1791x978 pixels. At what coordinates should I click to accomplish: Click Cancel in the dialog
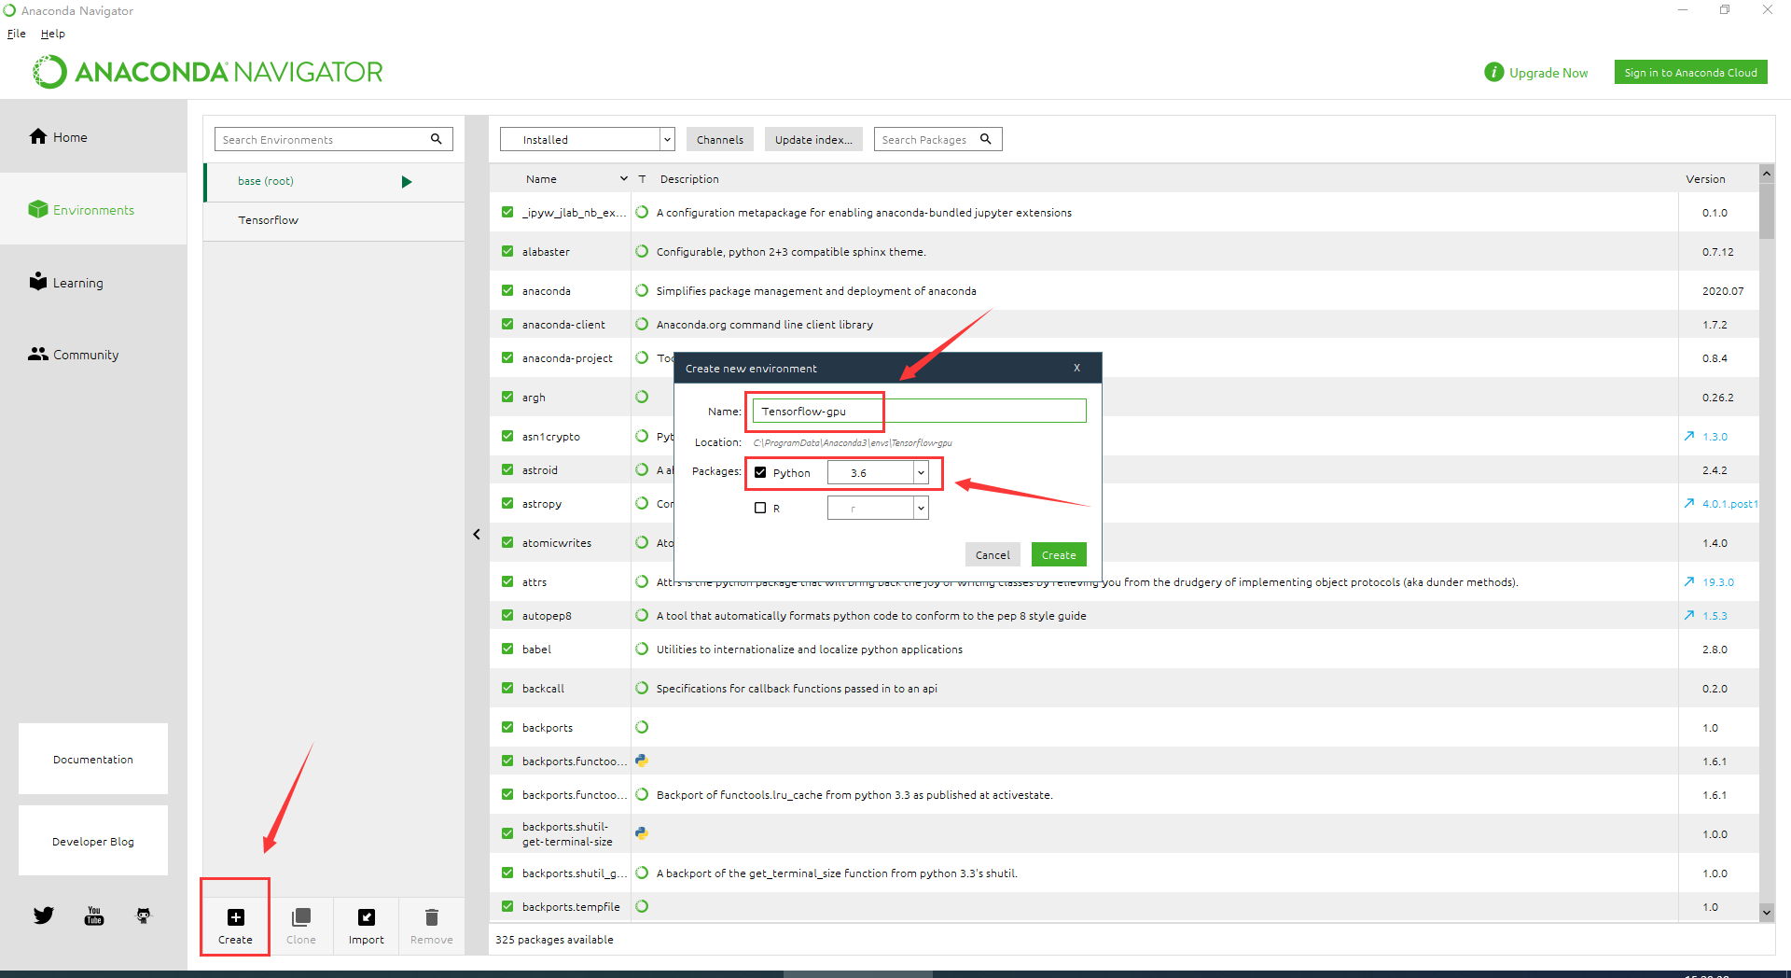(993, 554)
